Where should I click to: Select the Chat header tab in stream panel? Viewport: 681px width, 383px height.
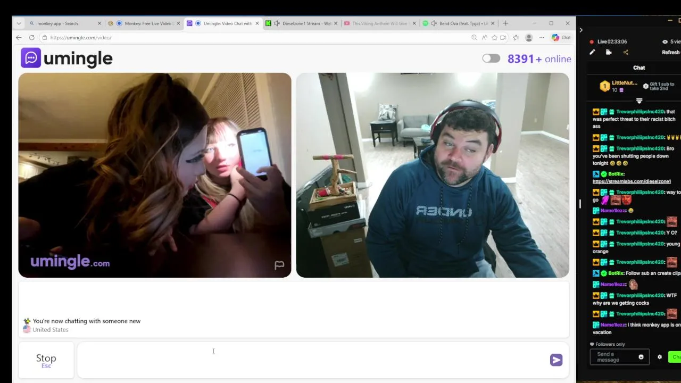pyautogui.click(x=639, y=68)
